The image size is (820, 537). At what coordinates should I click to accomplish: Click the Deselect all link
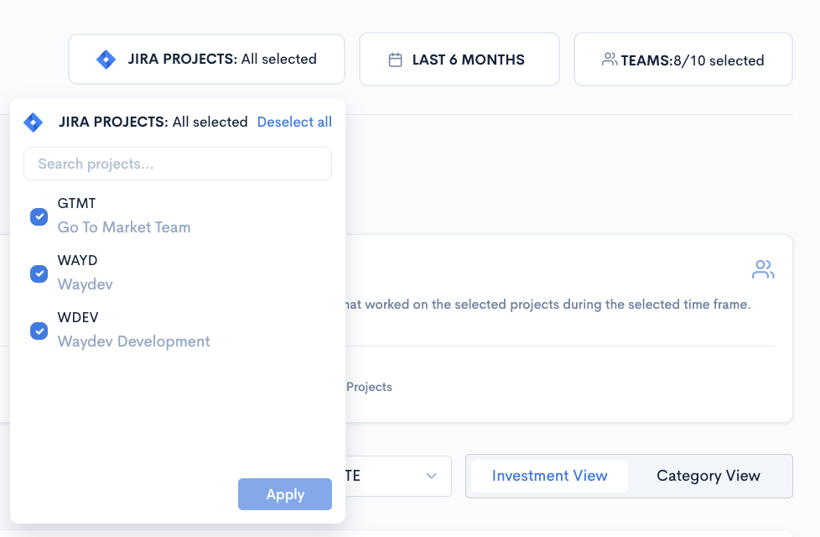tap(294, 122)
